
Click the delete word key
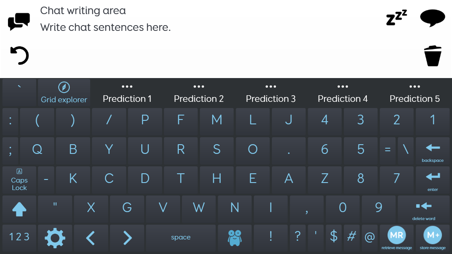pos(424,209)
